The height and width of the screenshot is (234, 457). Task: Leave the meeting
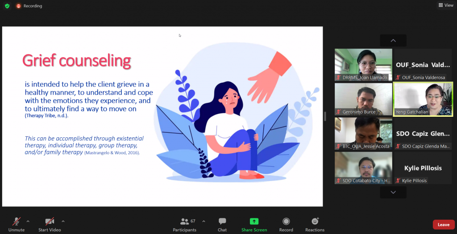coord(444,225)
